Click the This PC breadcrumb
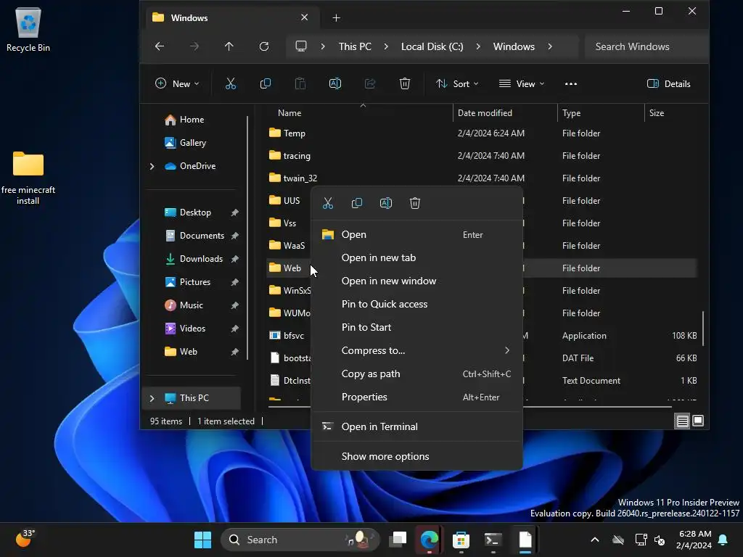The width and height of the screenshot is (743, 557). (355, 46)
